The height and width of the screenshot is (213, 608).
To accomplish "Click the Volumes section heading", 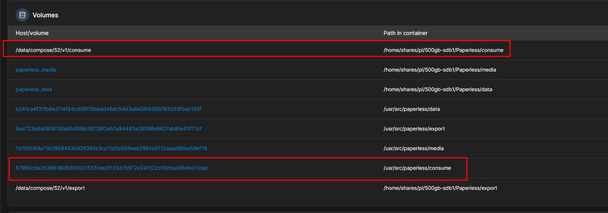I will (45, 15).
